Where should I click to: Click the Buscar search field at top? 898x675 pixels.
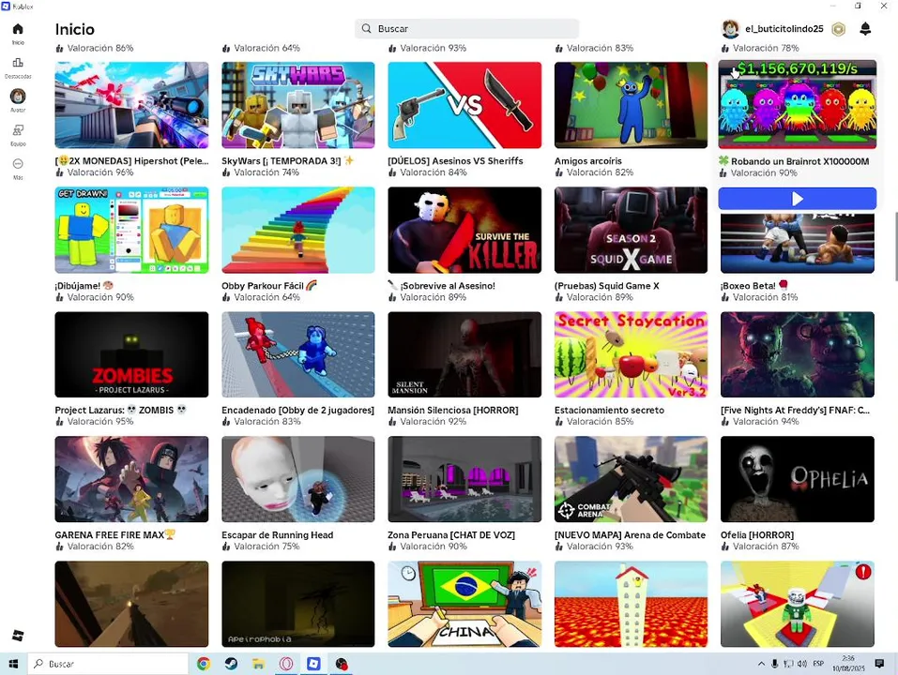pyautogui.click(x=466, y=29)
